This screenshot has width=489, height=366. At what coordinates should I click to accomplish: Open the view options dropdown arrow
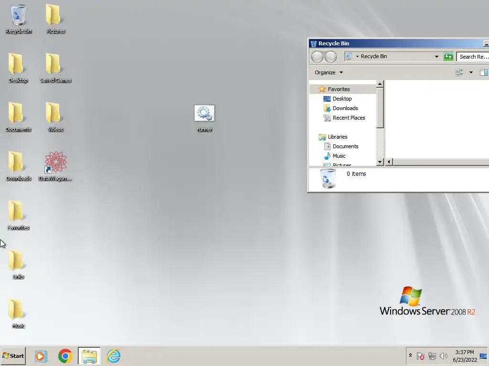471,72
